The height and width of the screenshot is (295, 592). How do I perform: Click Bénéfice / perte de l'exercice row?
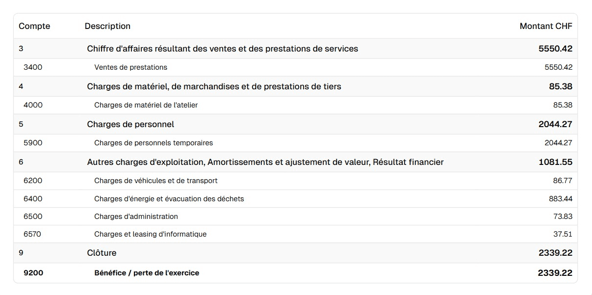point(147,273)
